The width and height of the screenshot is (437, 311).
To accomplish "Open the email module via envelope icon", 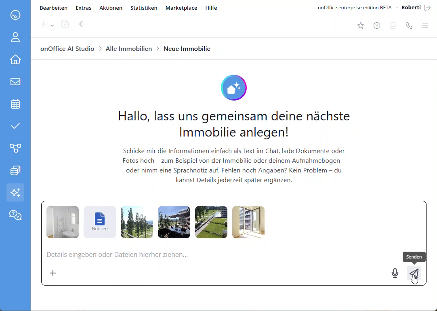I will click(x=15, y=82).
